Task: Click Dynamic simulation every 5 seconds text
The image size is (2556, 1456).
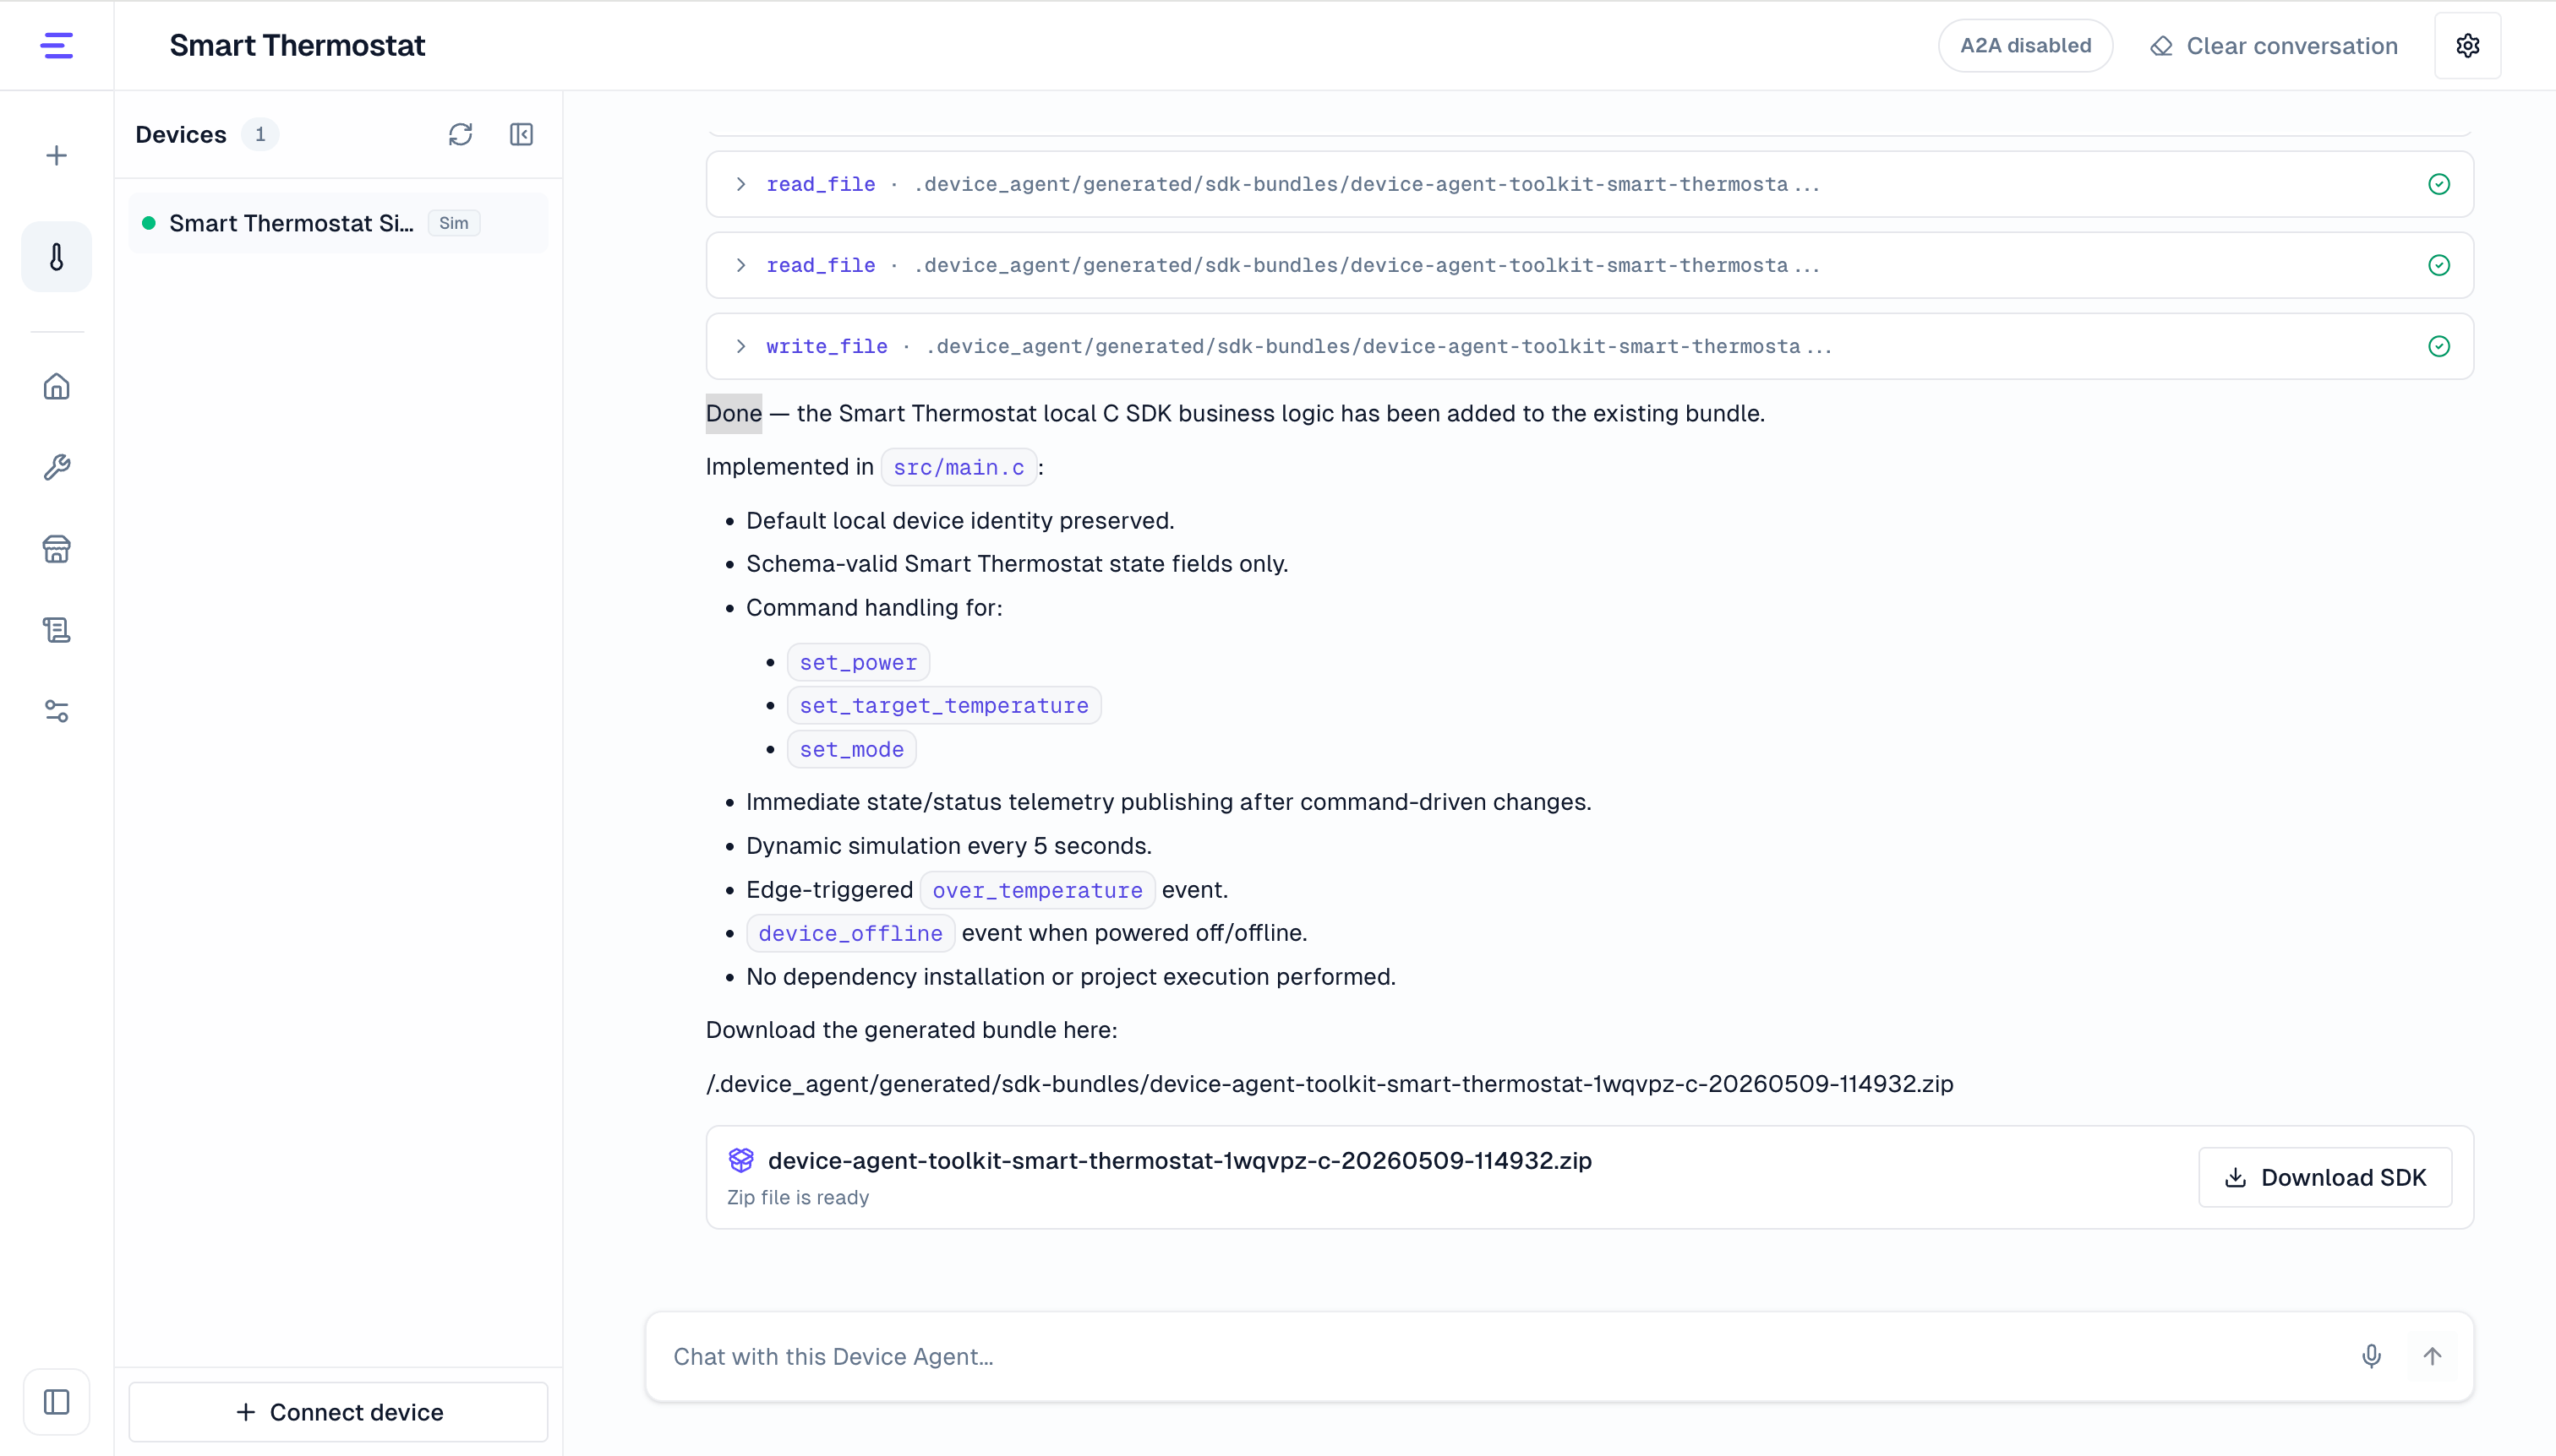Action: tap(948, 845)
